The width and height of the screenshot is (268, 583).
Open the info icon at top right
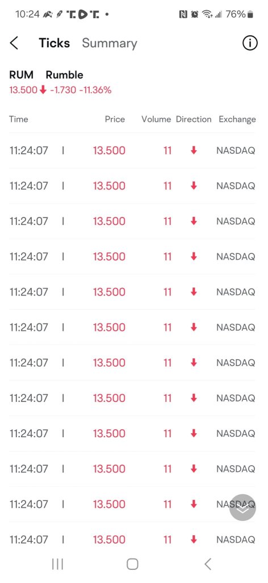point(250,43)
